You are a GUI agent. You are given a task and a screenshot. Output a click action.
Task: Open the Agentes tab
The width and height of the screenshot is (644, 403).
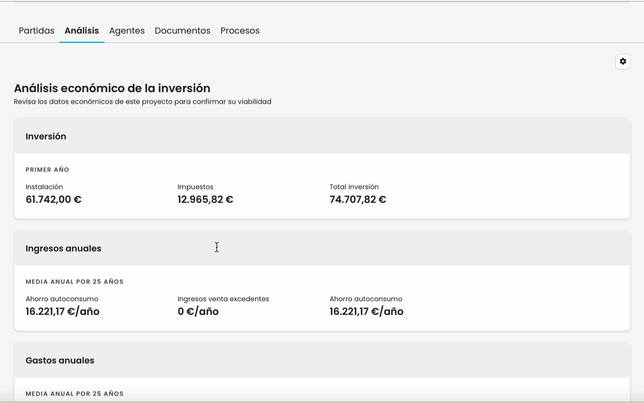[x=127, y=31]
